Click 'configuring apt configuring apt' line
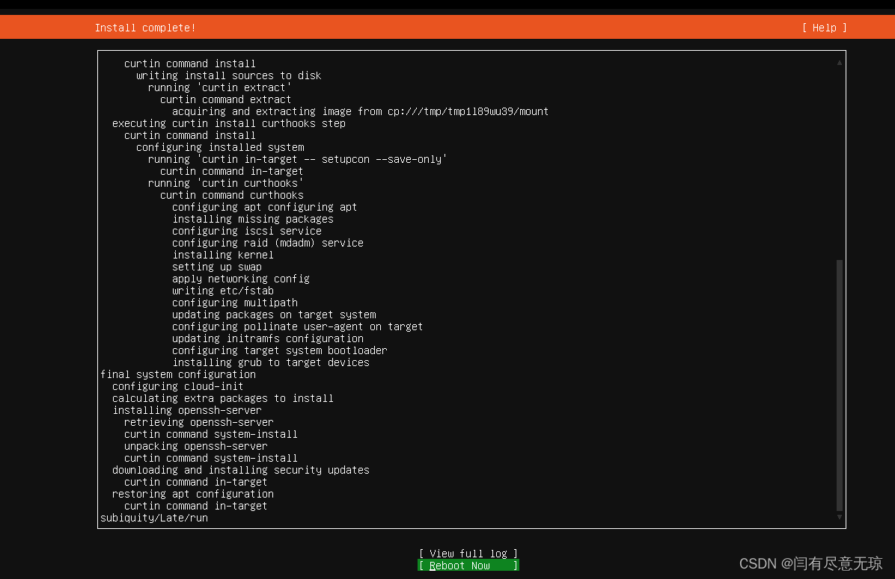 coord(264,206)
